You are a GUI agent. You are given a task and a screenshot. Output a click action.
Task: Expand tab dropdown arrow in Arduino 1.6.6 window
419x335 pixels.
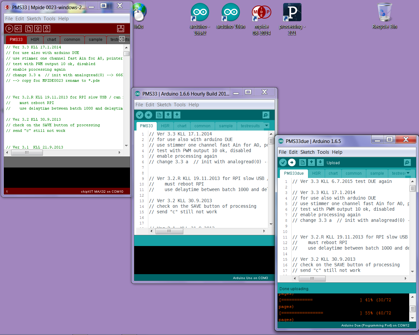266,126
